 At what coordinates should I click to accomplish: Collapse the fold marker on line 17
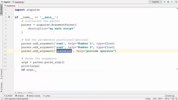tap(14, 70)
